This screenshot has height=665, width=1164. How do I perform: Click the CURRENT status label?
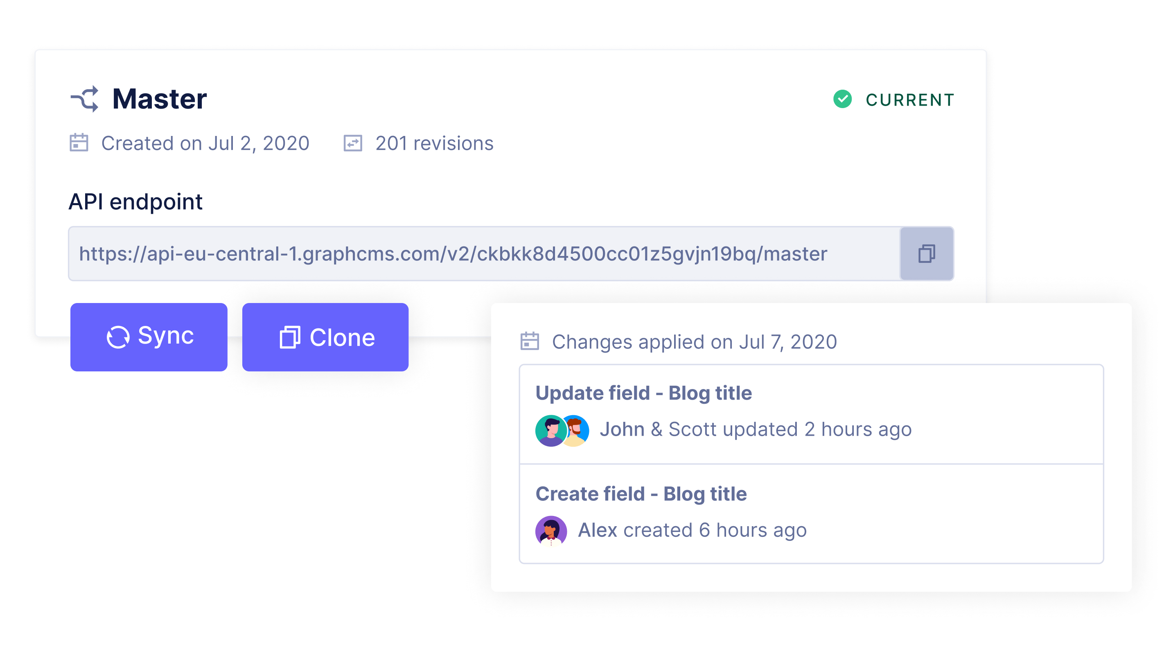point(910,100)
